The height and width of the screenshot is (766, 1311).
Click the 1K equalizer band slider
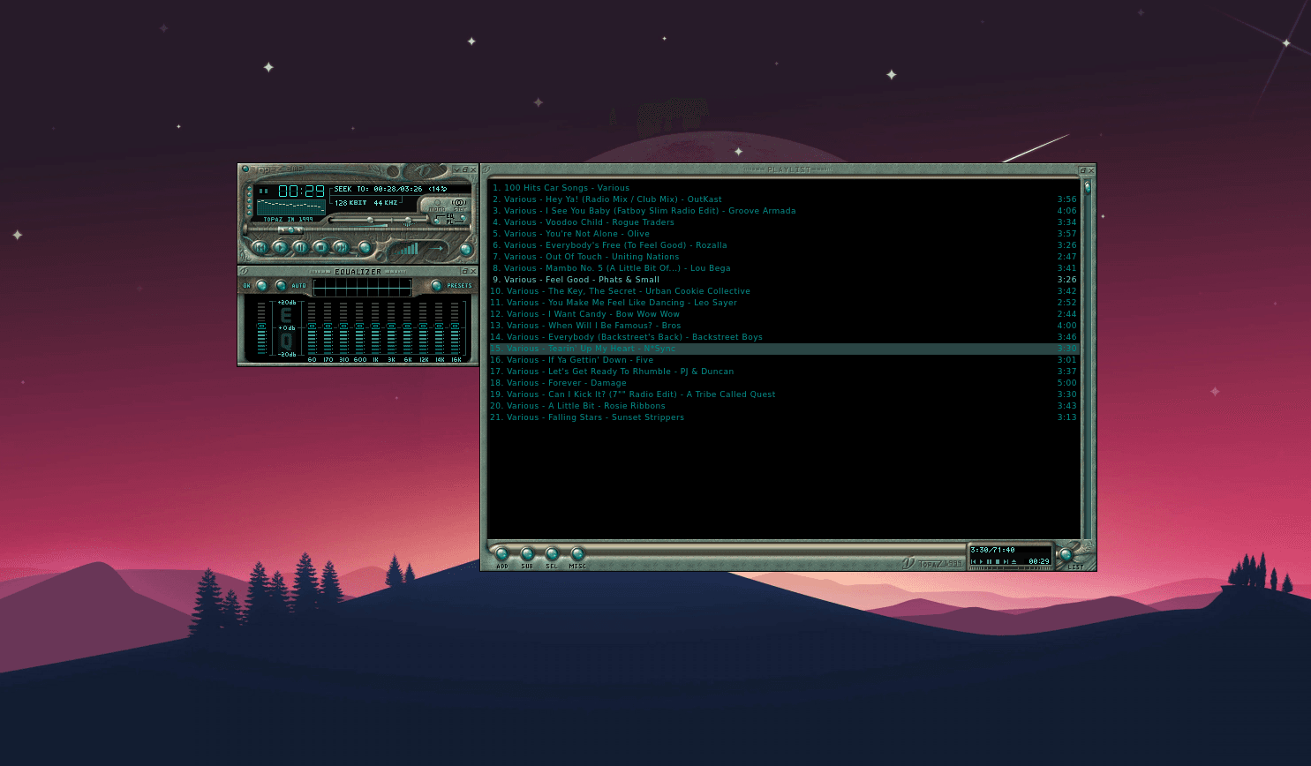tap(375, 327)
